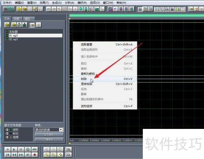Click the New file toolbar icon
The width and height of the screenshot is (204, 159).
(x=19, y=9)
